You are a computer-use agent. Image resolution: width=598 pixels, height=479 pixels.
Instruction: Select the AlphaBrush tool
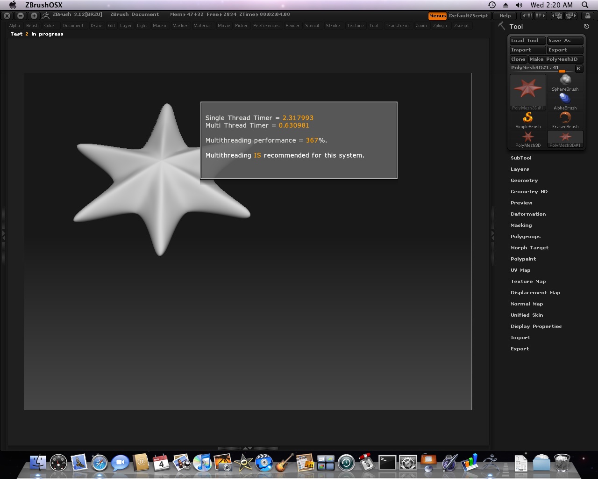(565, 101)
